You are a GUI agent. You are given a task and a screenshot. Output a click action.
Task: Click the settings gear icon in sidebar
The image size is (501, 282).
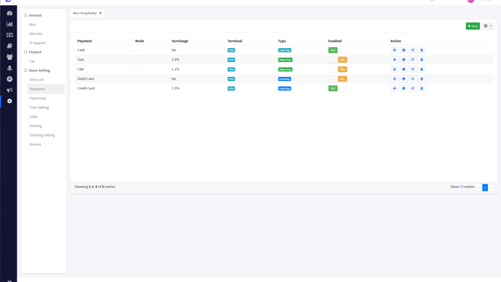9,101
